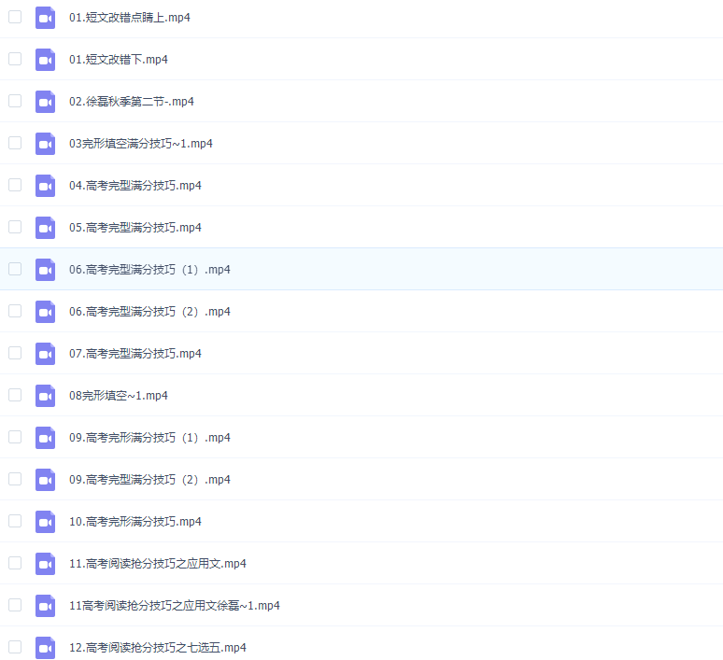
Task: Click video icon for 12.高考阅读抢分技巧之七选五.mp4
Action: coord(45,648)
